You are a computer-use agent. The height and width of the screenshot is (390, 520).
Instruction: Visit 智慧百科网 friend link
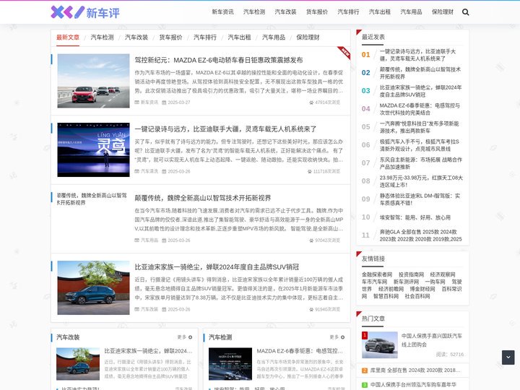click(x=386, y=297)
